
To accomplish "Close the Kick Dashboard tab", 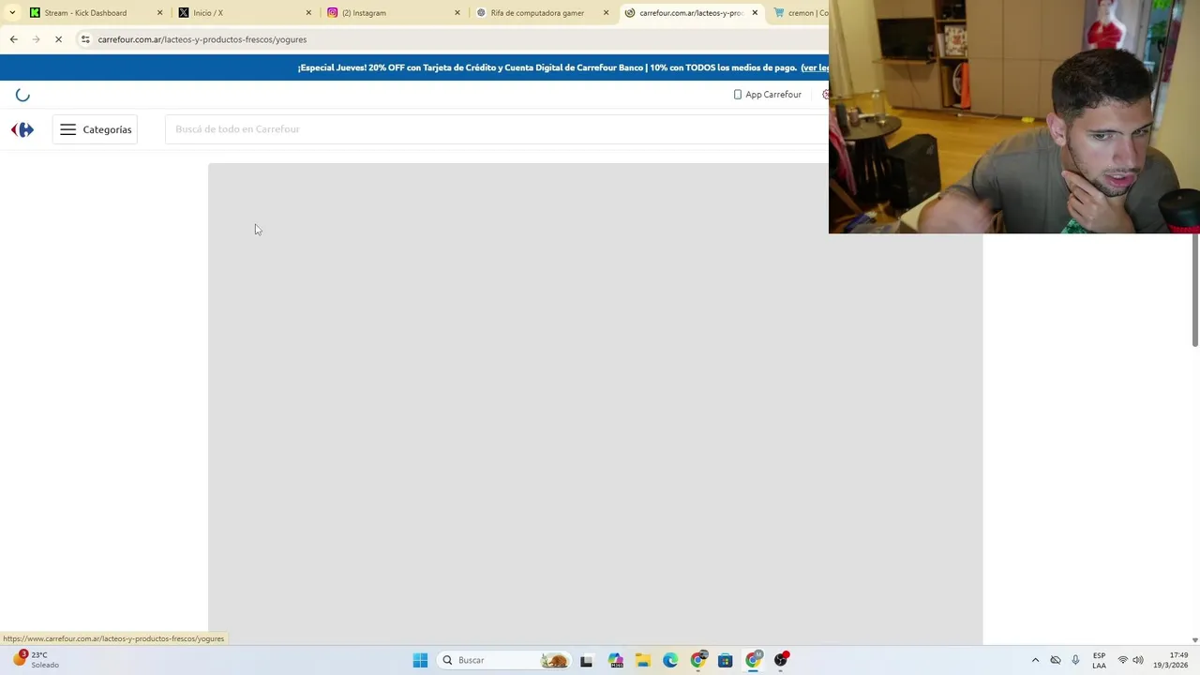I will (159, 13).
